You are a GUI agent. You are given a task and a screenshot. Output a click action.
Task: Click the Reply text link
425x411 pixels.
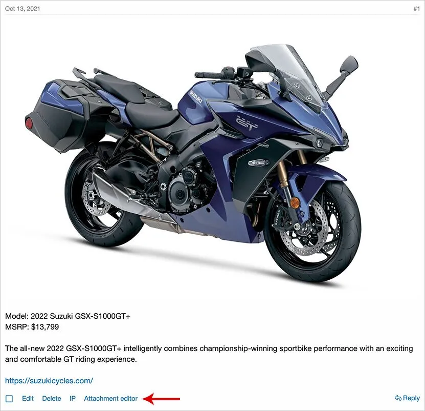[411, 398]
